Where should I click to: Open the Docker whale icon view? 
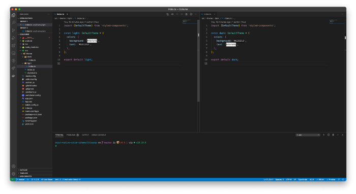coord(13,76)
